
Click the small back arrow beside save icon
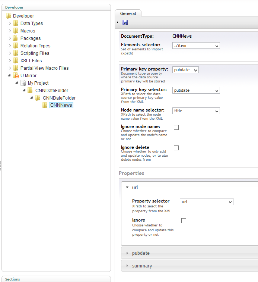tap(118, 22)
